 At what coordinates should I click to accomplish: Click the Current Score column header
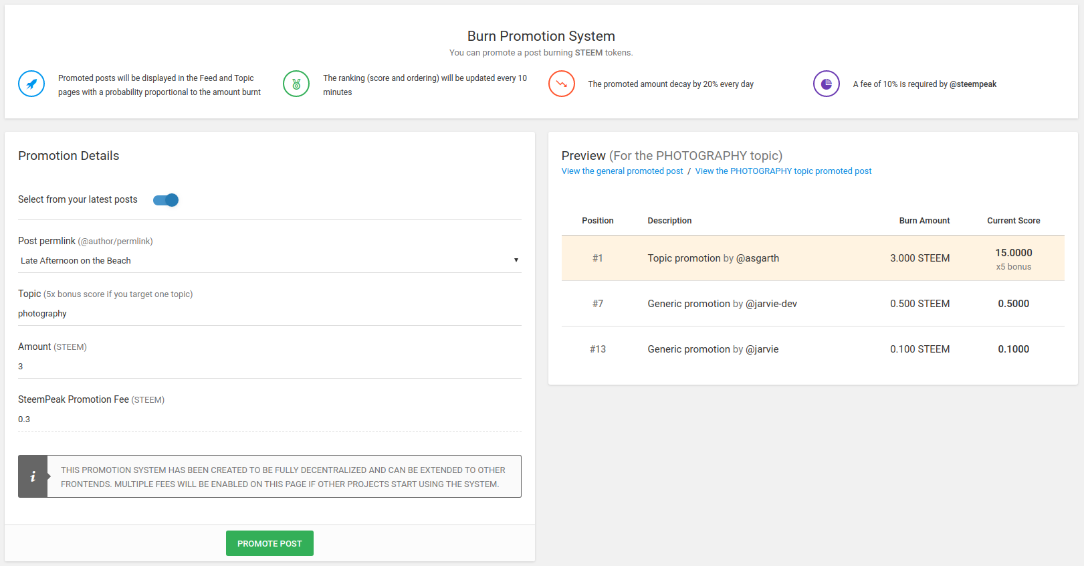pyautogui.click(x=1013, y=221)
